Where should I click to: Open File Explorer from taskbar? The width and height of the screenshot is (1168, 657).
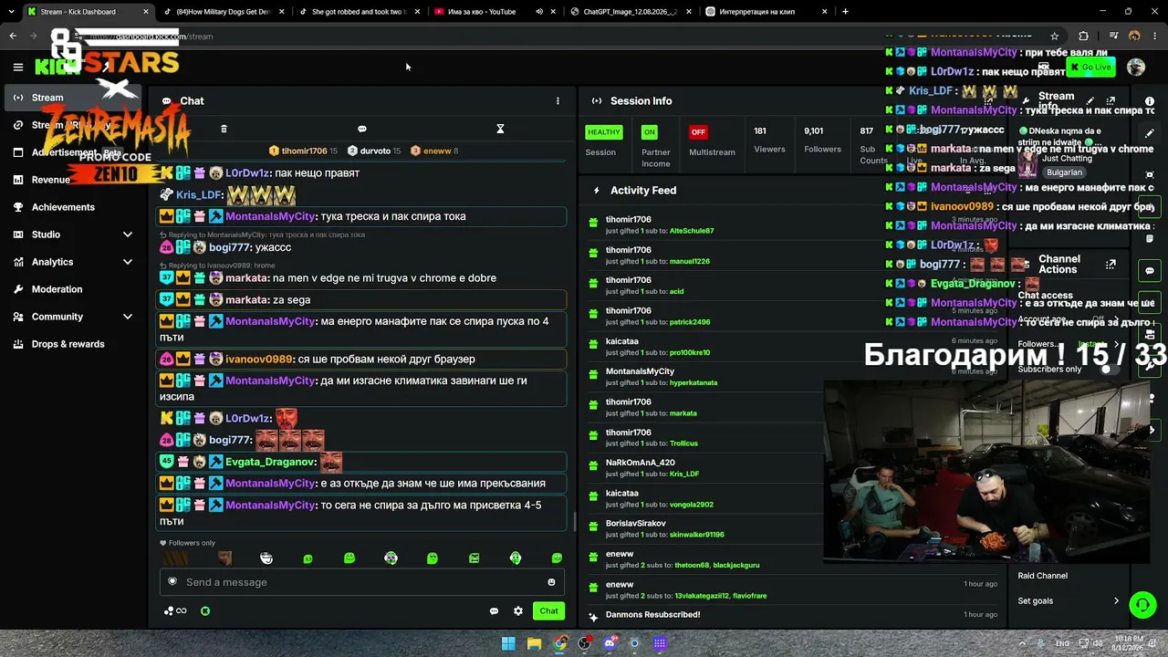pyautogui.click(x=534, y=643)
